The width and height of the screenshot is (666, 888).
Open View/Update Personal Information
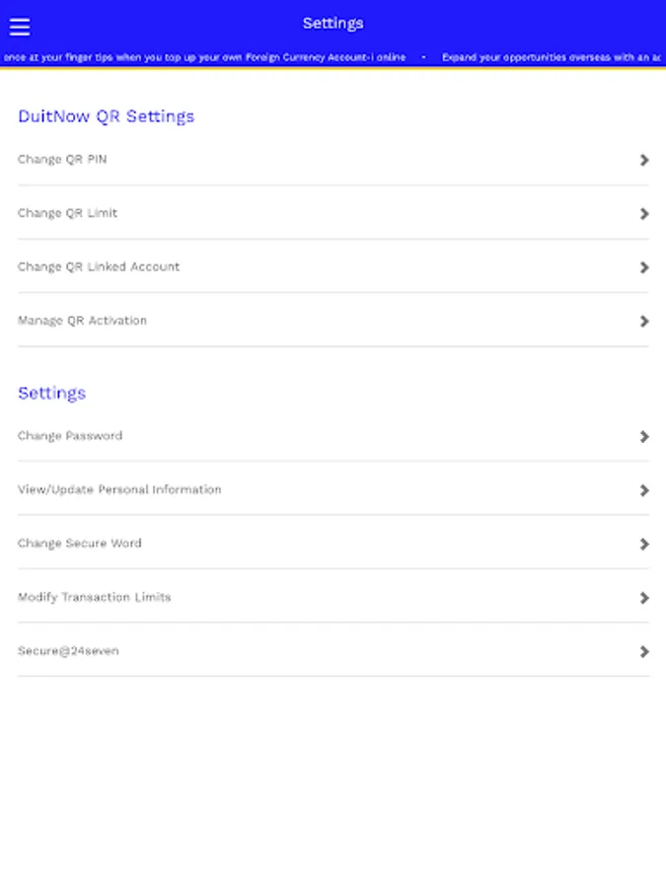click(119, 489)
